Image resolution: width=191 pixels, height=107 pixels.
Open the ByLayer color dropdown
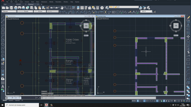pos(9,11)
